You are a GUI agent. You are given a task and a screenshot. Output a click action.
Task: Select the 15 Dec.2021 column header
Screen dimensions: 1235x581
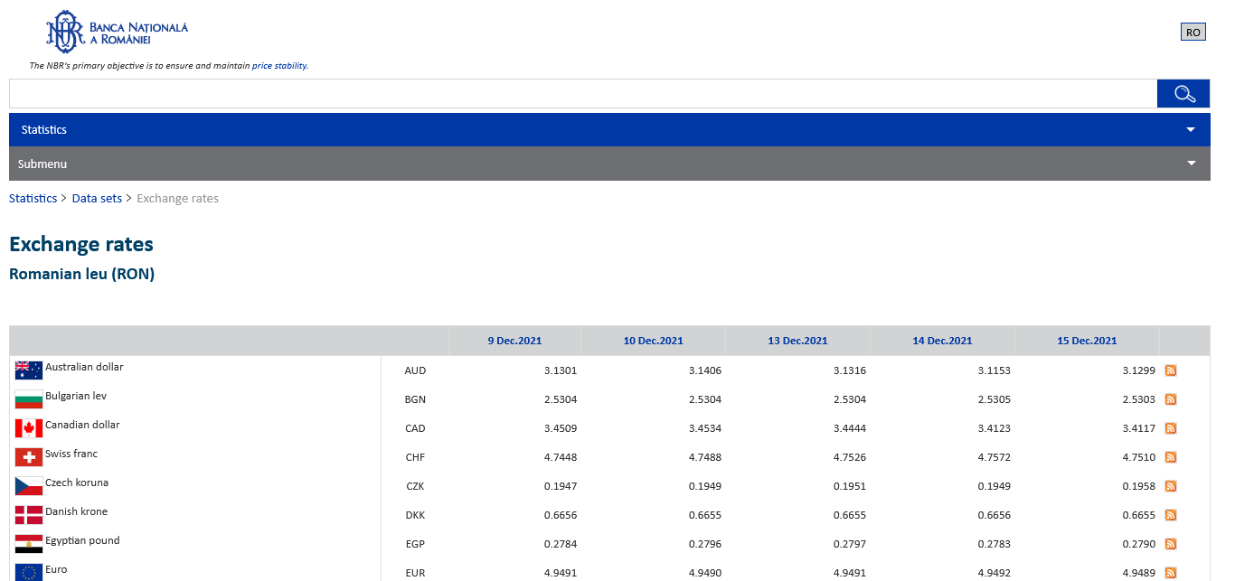coord(1087,341)
